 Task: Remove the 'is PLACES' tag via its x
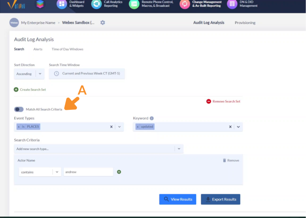19,127
